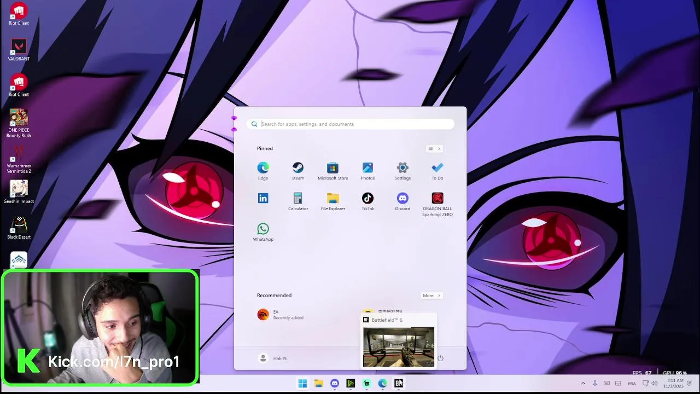
Task: Open Settings from Start menu
Action: coord(402,171)
